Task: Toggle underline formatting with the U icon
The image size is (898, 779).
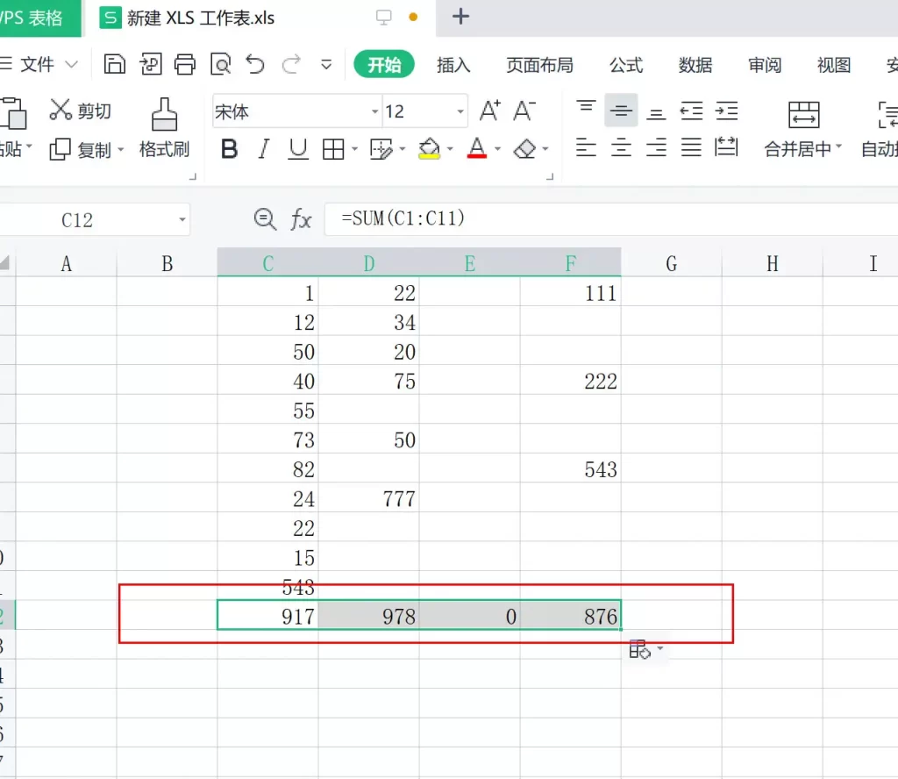Action: [297, 148]
